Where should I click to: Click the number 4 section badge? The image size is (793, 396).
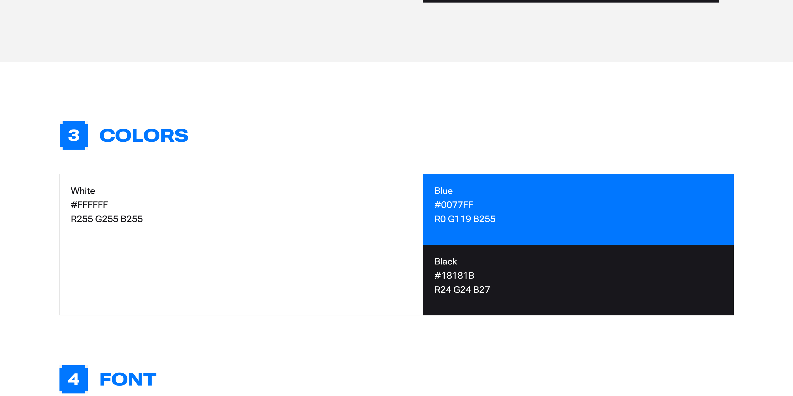[x=74, y=379]
